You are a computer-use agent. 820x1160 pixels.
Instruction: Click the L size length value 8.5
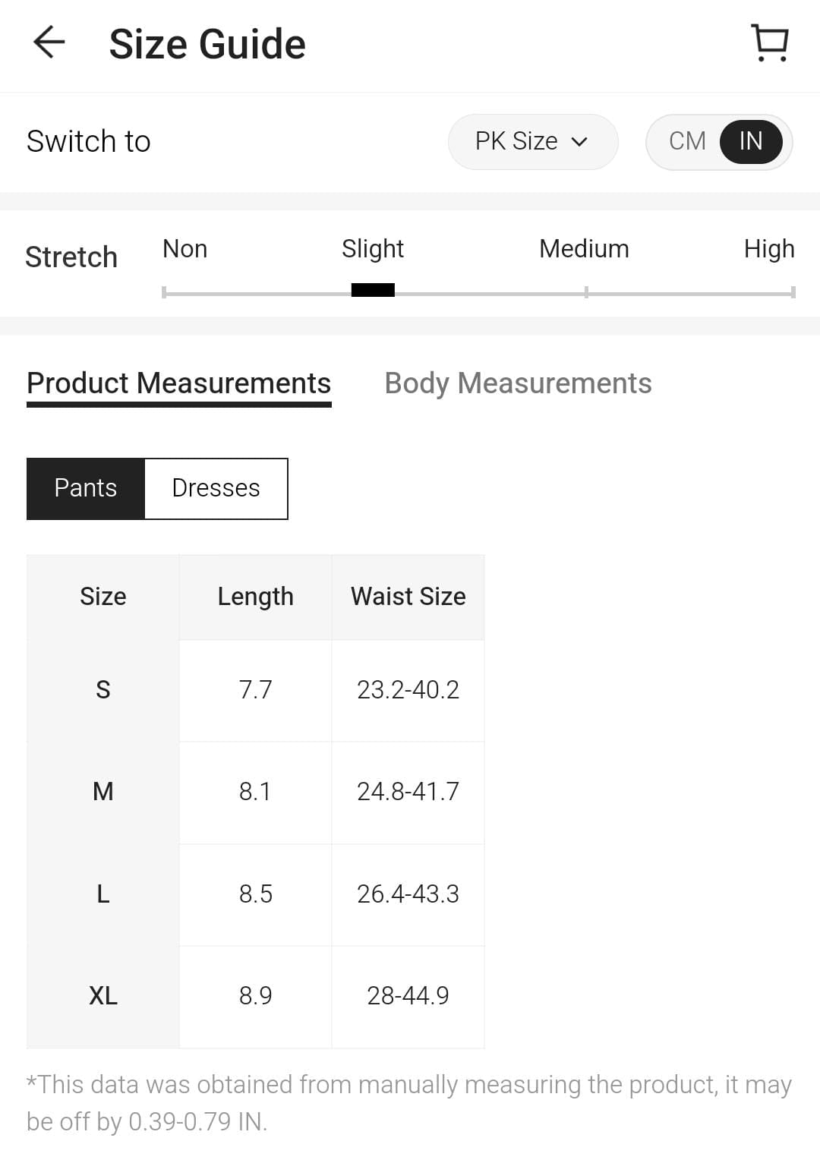point(255,894)
